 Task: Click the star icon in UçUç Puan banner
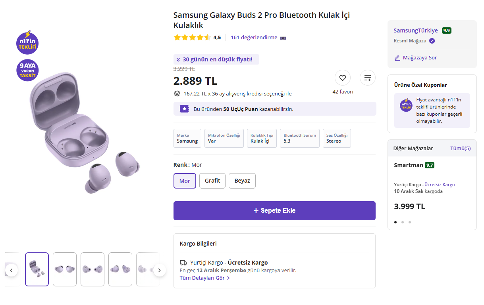click(x=184, y=109)
